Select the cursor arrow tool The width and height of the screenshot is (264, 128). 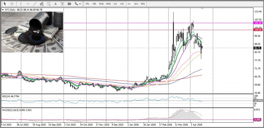click(x=5, y=4)
